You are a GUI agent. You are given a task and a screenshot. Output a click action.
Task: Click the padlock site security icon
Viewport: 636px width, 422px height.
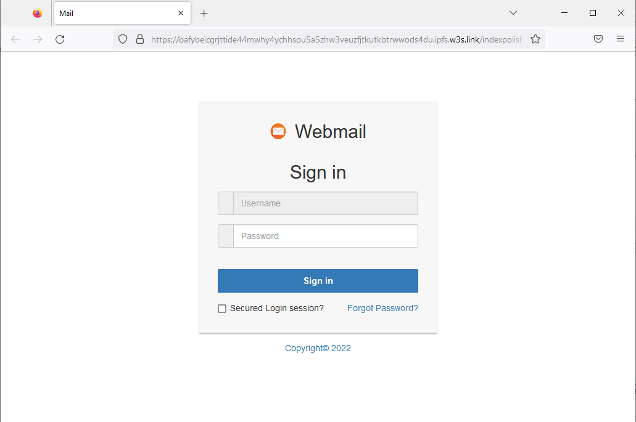pyautogui.click(x=140, y=38)
